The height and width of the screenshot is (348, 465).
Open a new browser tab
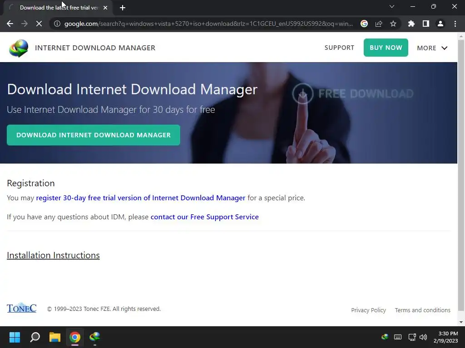[123, 8]
